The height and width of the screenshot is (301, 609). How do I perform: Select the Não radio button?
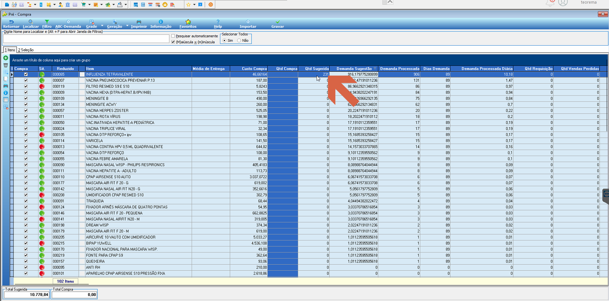coord(239,40)
